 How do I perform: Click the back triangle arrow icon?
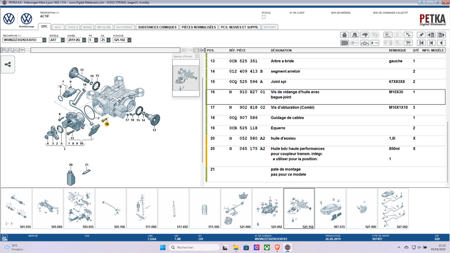pyautogui.click(x=441, y=43)
